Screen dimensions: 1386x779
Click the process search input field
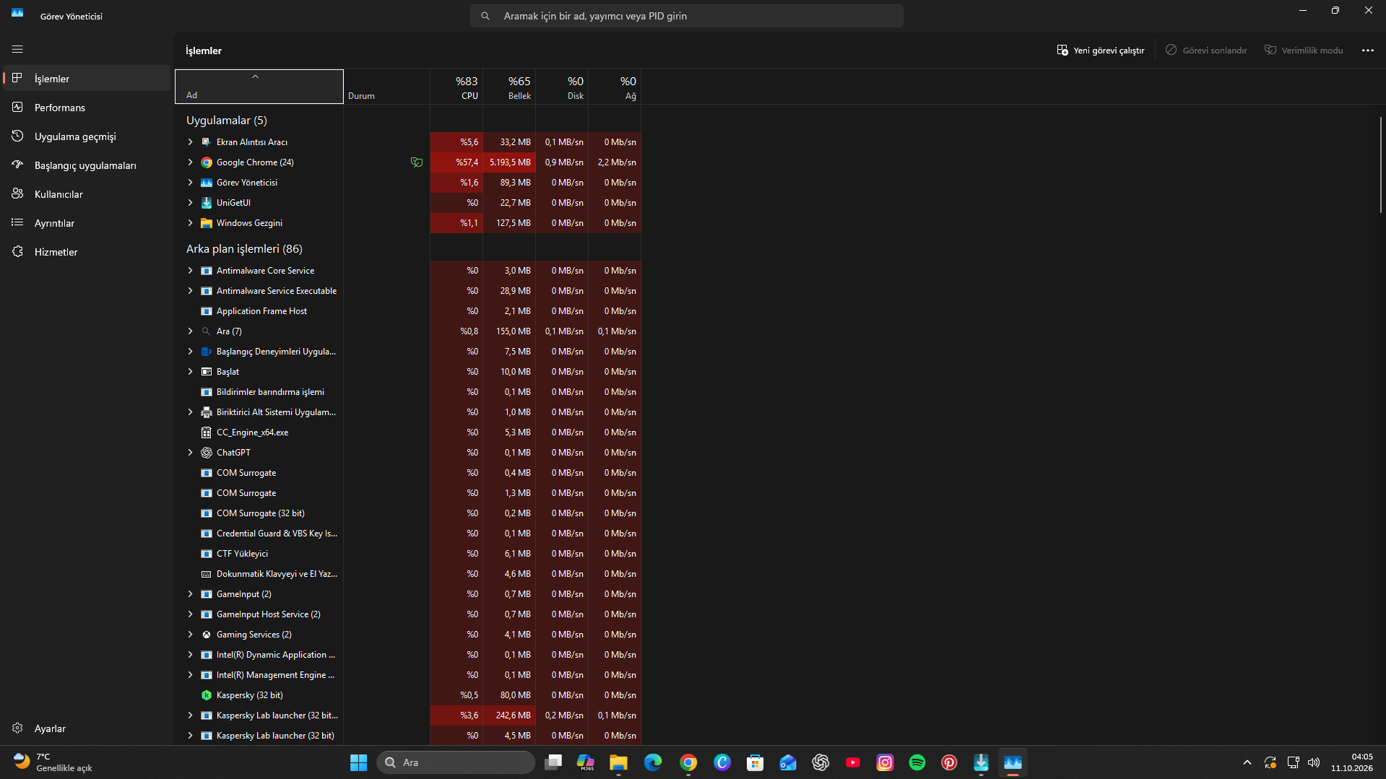pyautogui.click(x=686, y=16)
